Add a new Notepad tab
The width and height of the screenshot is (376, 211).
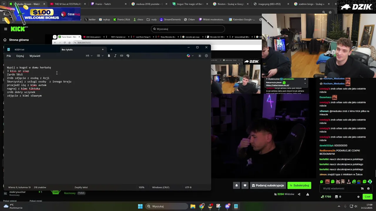pyautogui.click(x=111, y=50)
